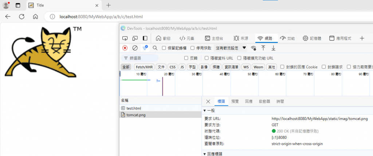Filter by Wasm requests
Viewport: 373px width, 156px height.
coord(258,67)
